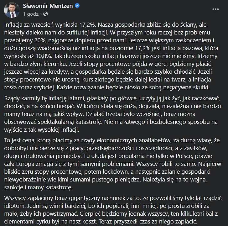
Task: Click the paragraph starting 'Wszyscy zapłacimy teraz'
Action: [x=113, y=210]
